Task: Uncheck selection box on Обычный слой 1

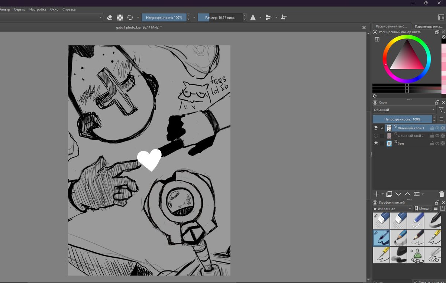Action: pyautogui.click(x=382, y=128)
